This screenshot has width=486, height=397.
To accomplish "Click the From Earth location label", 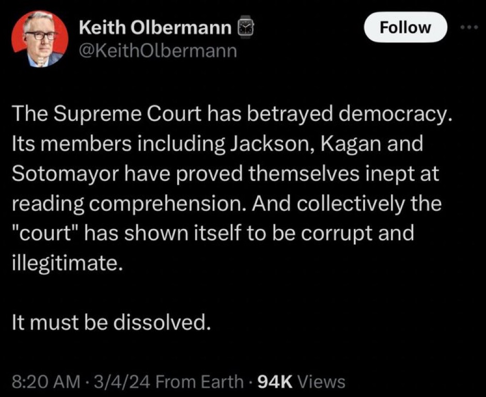I will pos(199,381).
